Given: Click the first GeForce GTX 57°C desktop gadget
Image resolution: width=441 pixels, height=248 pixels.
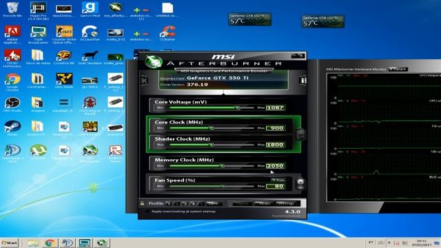Looking at the screenshot, I should coord(249,19).
